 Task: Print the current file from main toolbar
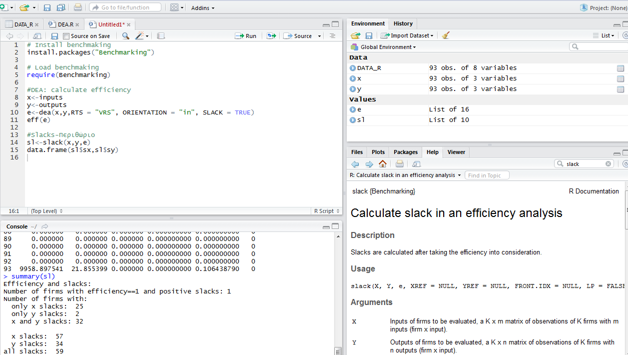point(77,7)
